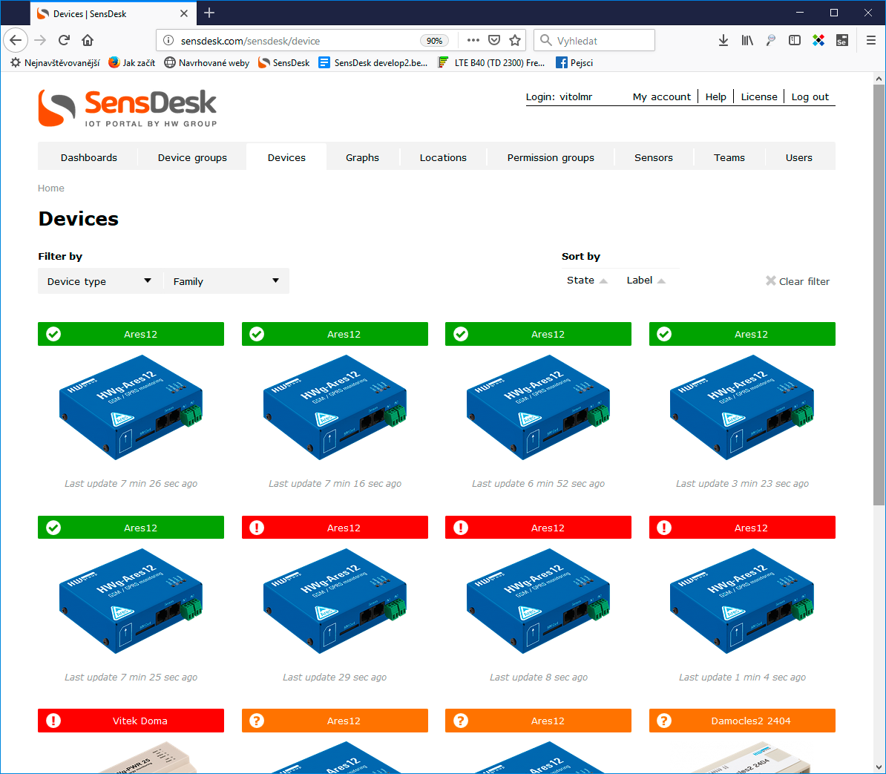This screenshot has width=886, height=774.
Task: Open the License link
Action: point(759,96)
